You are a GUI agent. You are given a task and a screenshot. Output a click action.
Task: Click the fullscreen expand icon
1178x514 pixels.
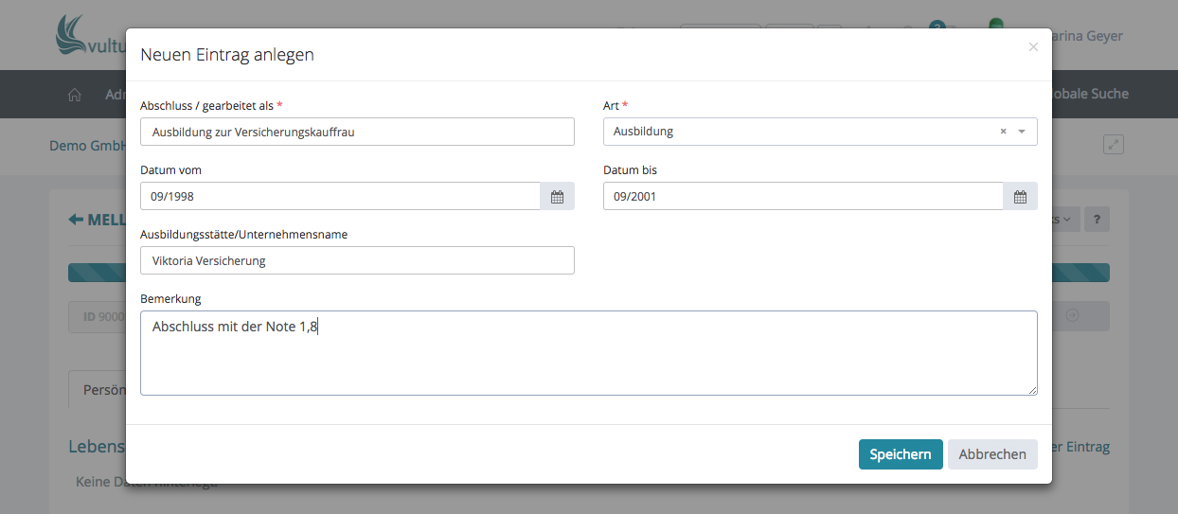(1114, 145)
